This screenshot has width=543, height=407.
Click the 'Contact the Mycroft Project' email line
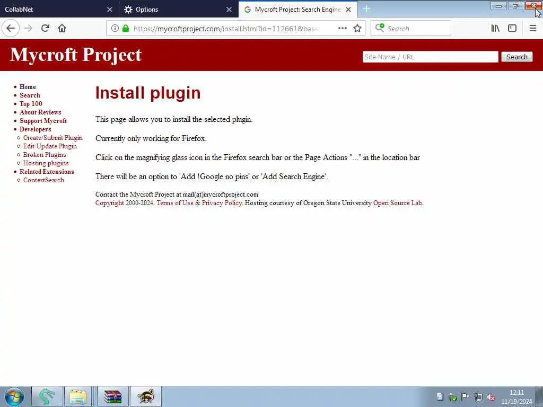177,194
